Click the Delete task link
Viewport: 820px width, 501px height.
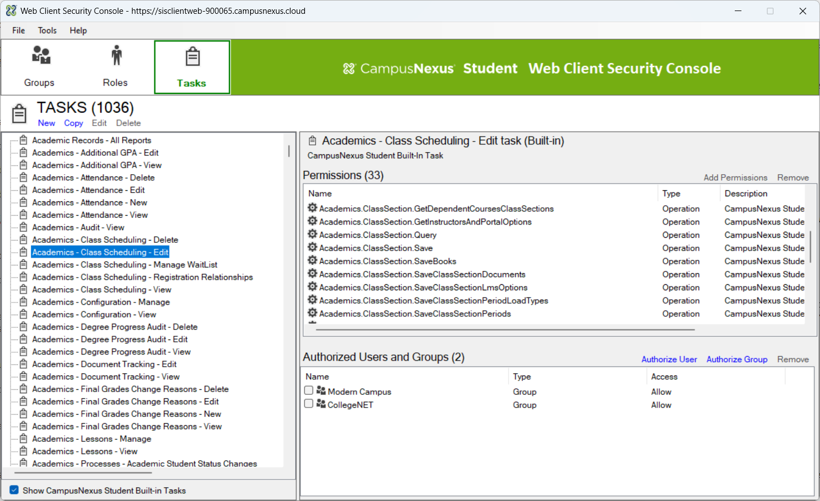(128, 123)
